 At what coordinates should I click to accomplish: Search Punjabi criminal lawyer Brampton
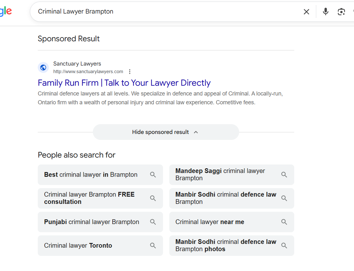pyautogui.click(x=100, y=222)
